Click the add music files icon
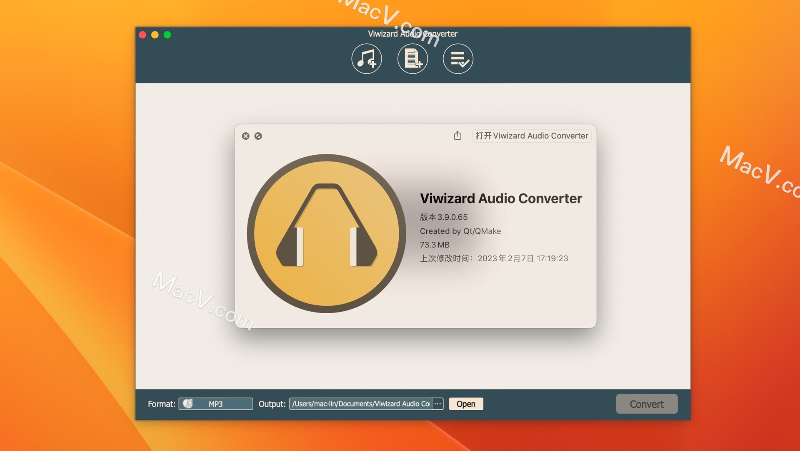The width and height of the screenshot is (800, 451). tap(367, 59)
